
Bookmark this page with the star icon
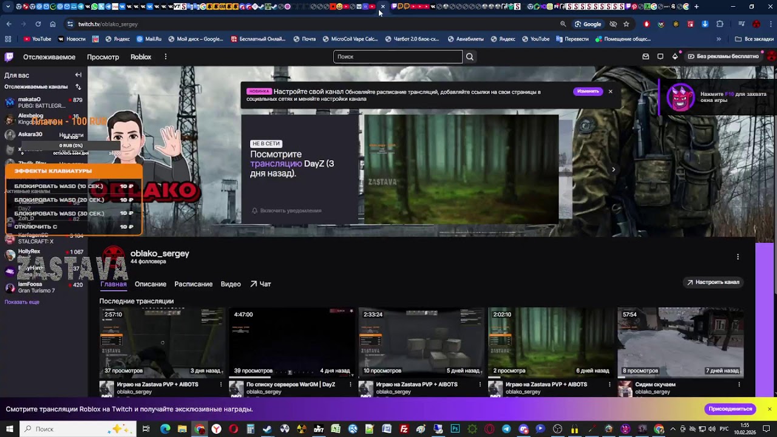pyautogui.click(x=626, y=24)
